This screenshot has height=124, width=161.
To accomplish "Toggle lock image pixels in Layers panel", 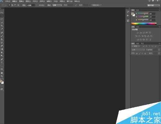I will [139, 53].
